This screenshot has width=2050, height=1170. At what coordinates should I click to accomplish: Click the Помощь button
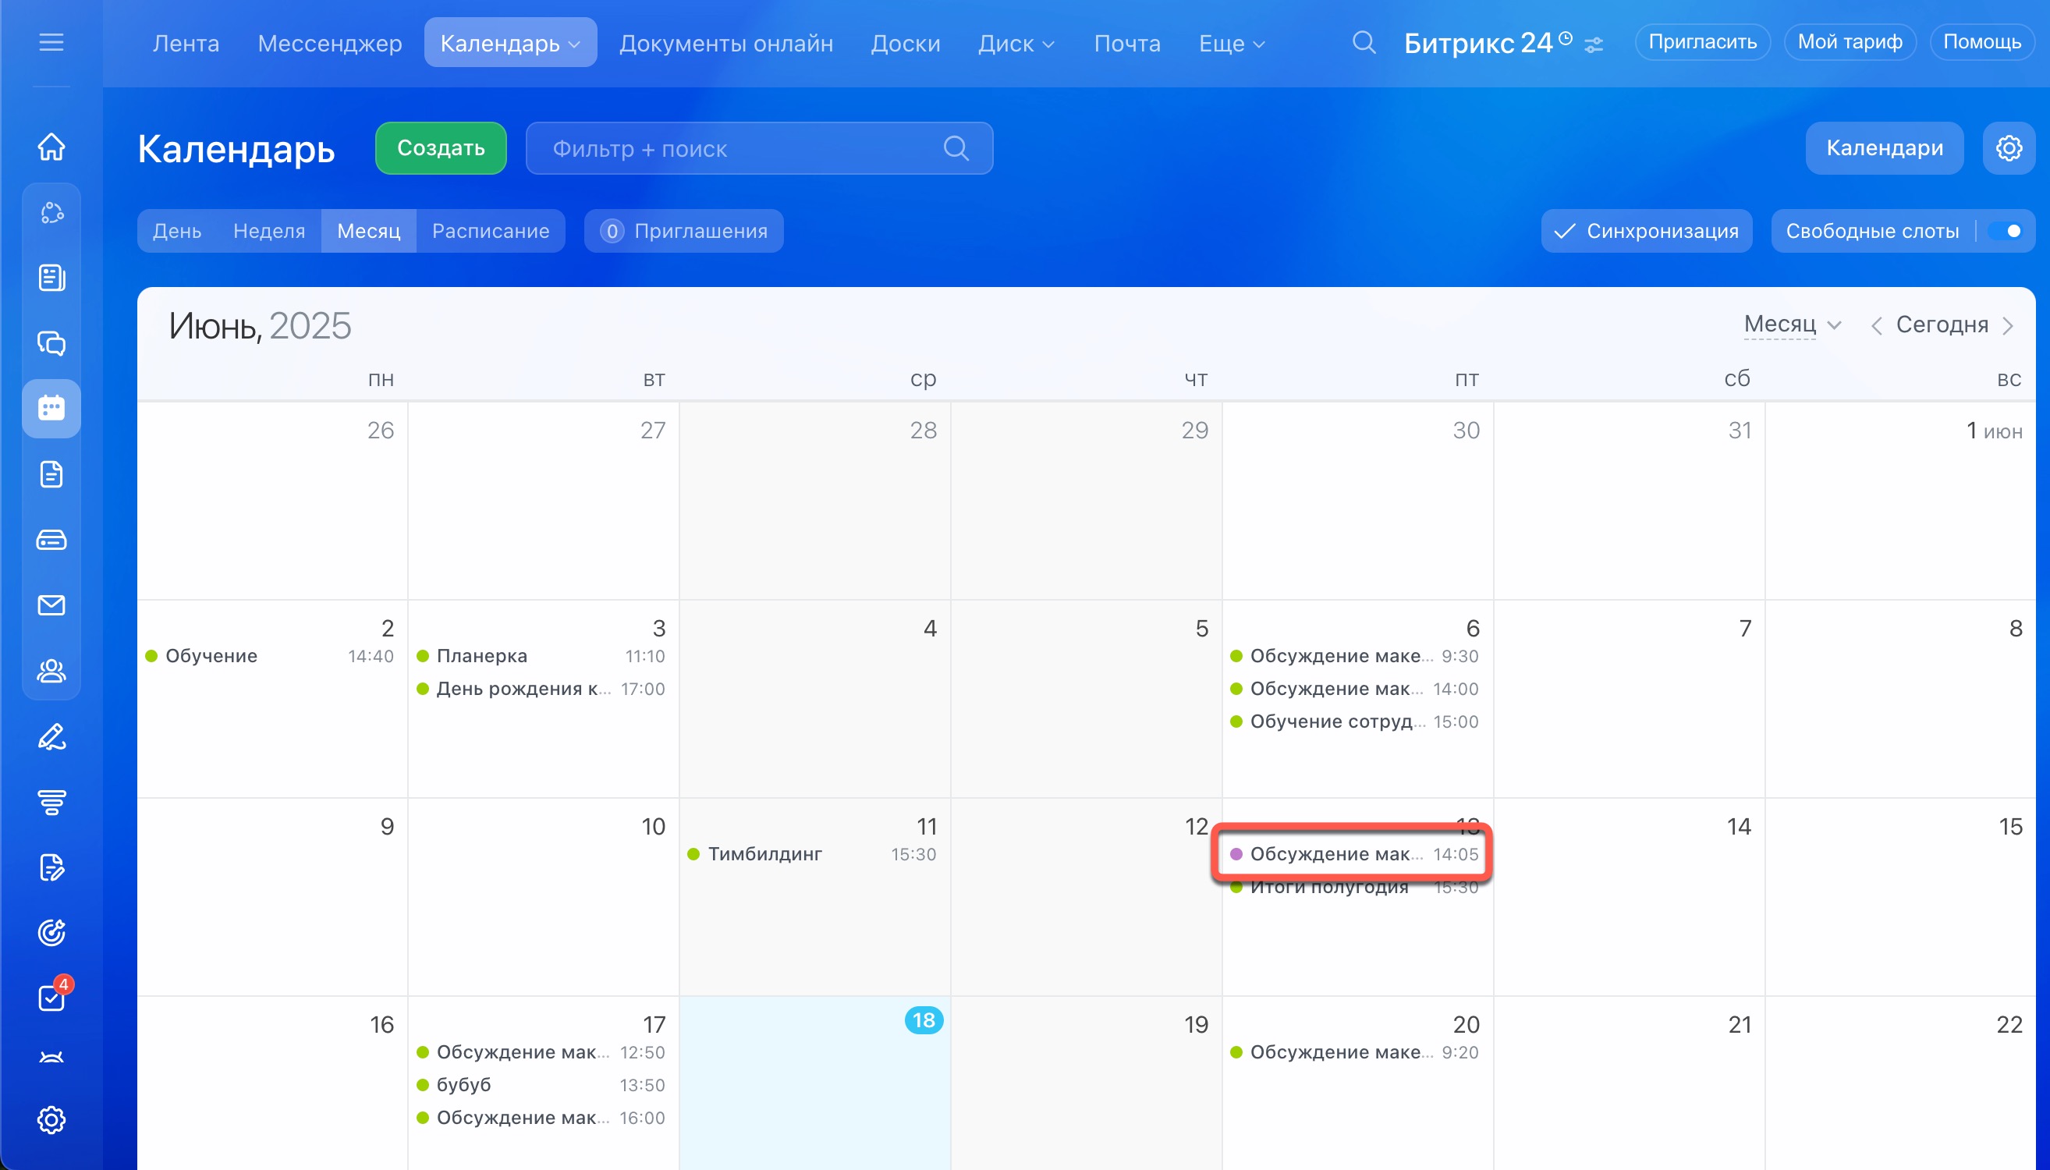(1981, 42)
